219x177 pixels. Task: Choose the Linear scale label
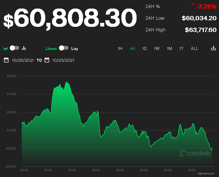(x=52, y=49)
